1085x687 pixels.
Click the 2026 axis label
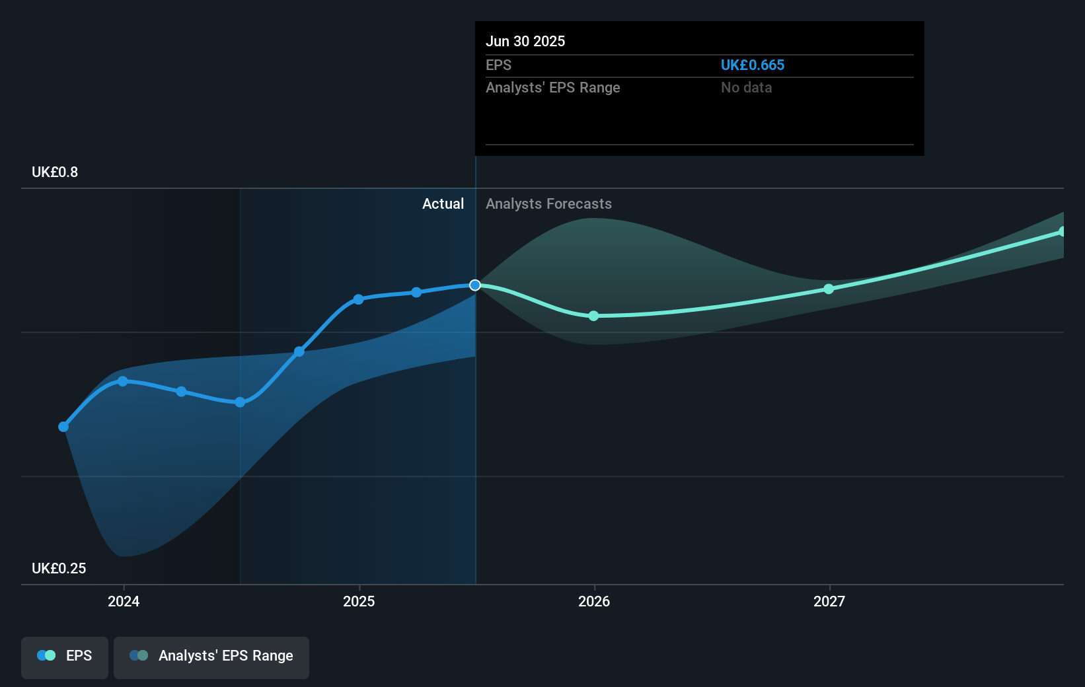point(594,602)
